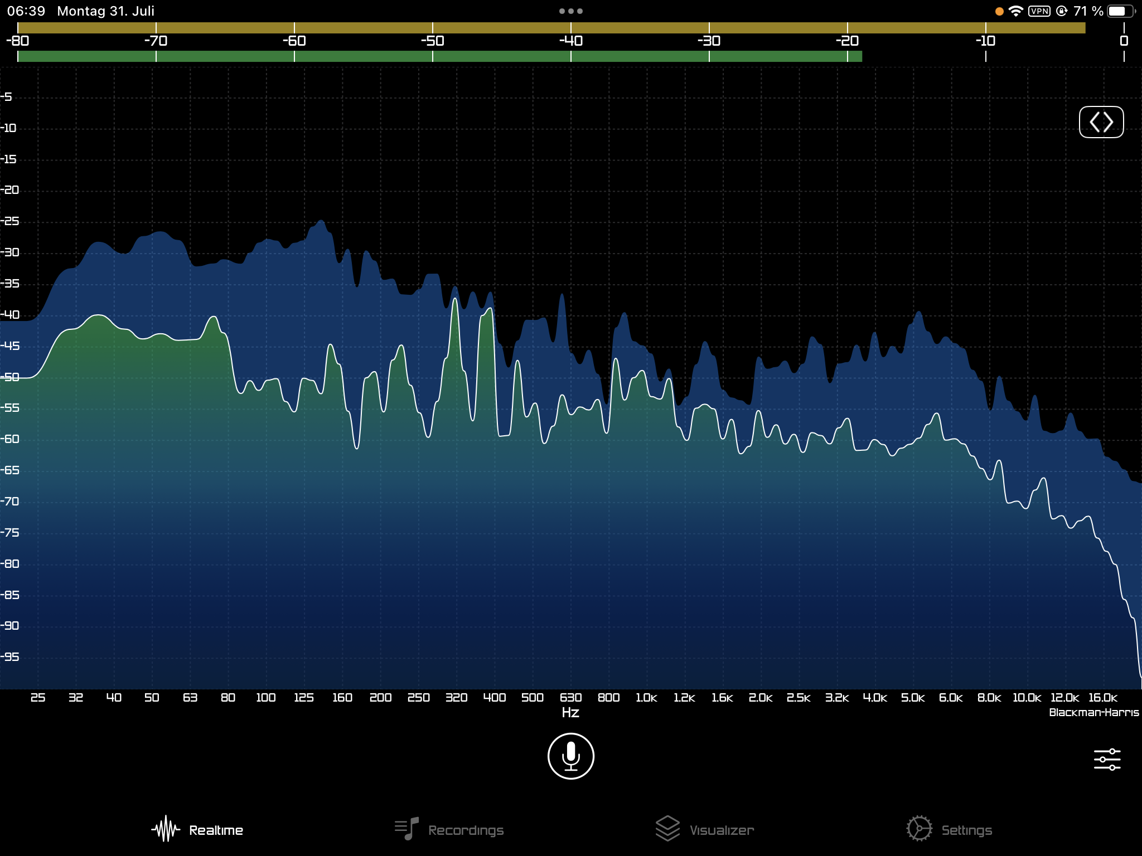
Task: Tap the date Montag 31. Juli
Action: [x=106, y=11]
